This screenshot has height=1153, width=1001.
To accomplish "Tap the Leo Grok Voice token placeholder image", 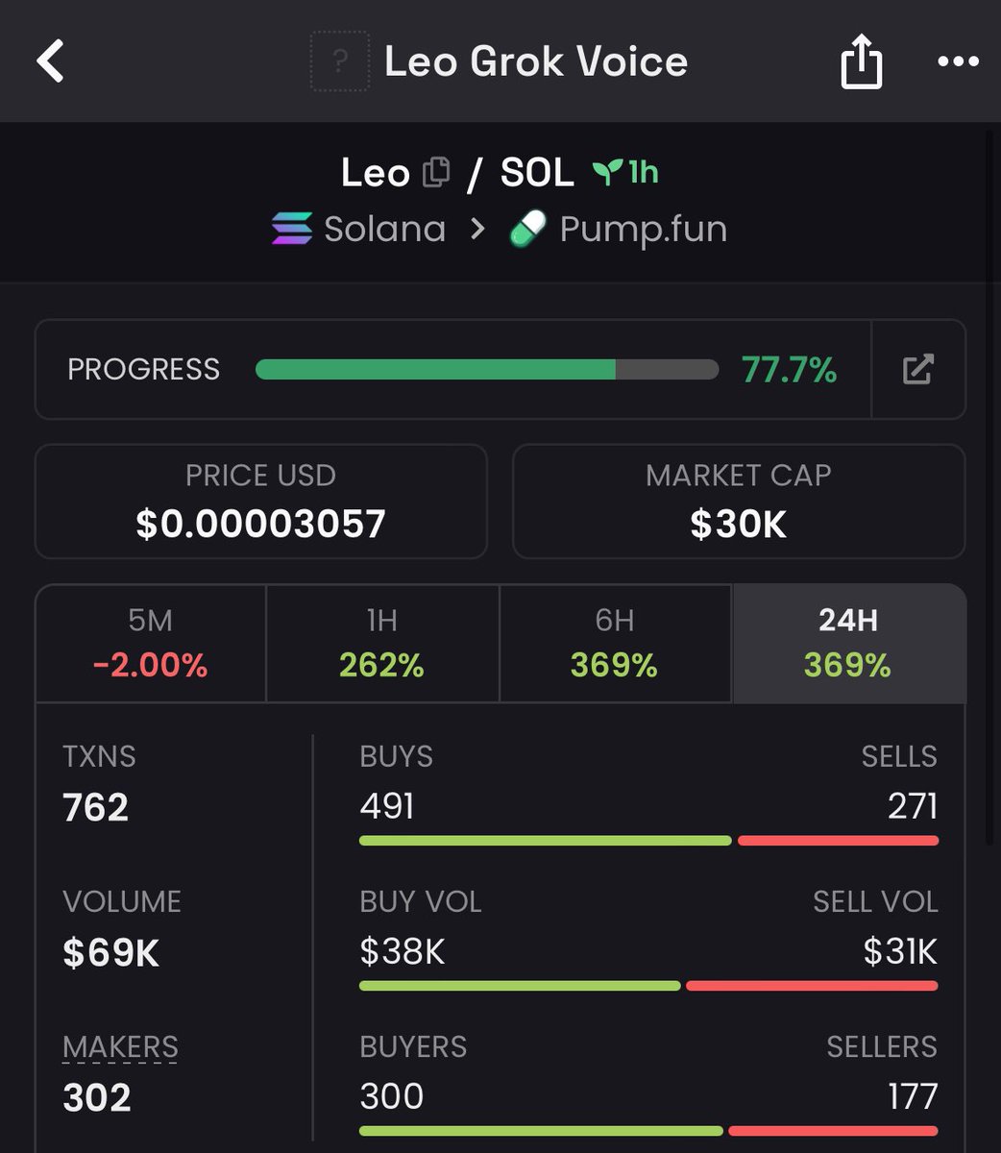I will 340,61.
